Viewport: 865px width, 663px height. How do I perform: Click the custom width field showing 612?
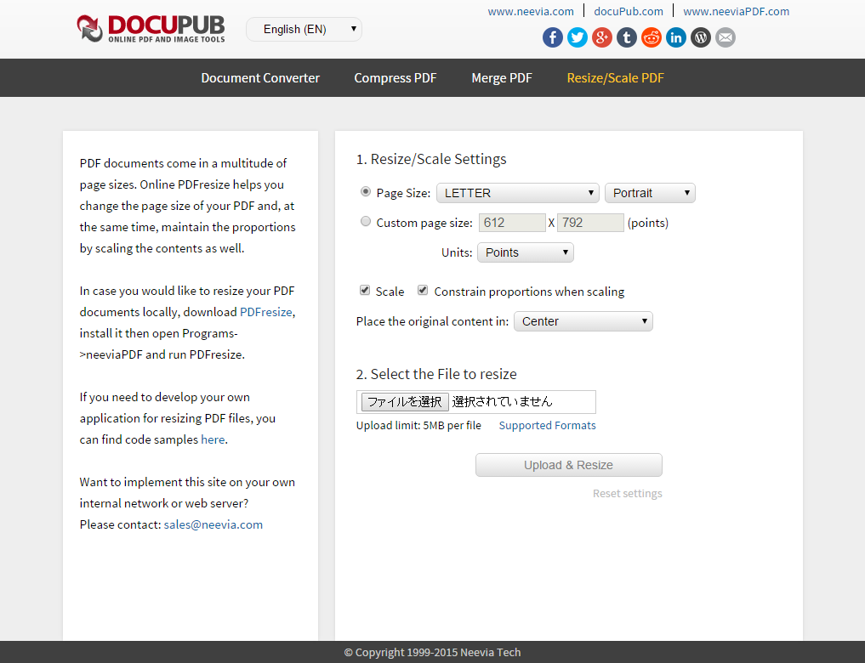[512, 223]
